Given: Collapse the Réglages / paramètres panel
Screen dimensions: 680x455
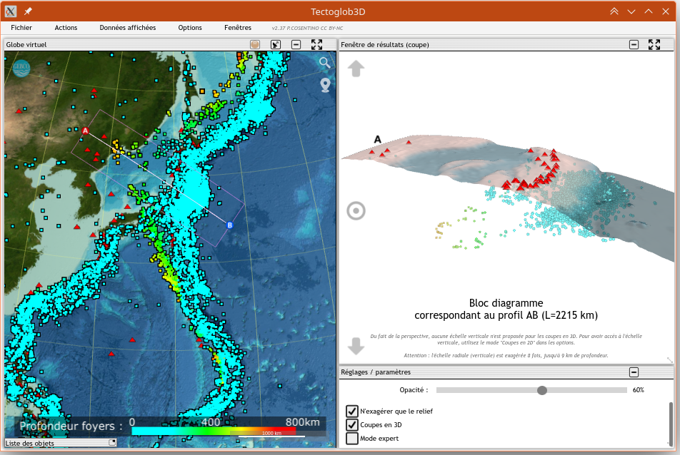Looking at the screenshot, I should click(634, 372).
